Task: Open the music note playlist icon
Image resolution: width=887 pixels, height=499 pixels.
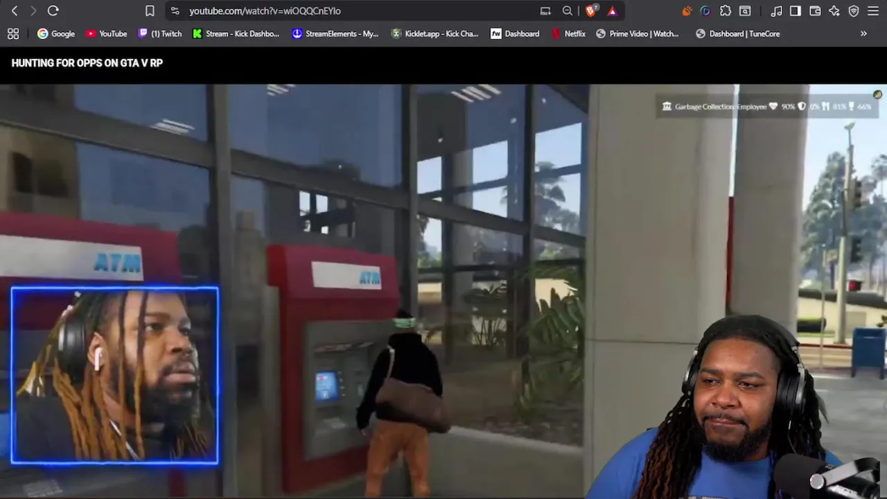Action: (x=776, y=10)
